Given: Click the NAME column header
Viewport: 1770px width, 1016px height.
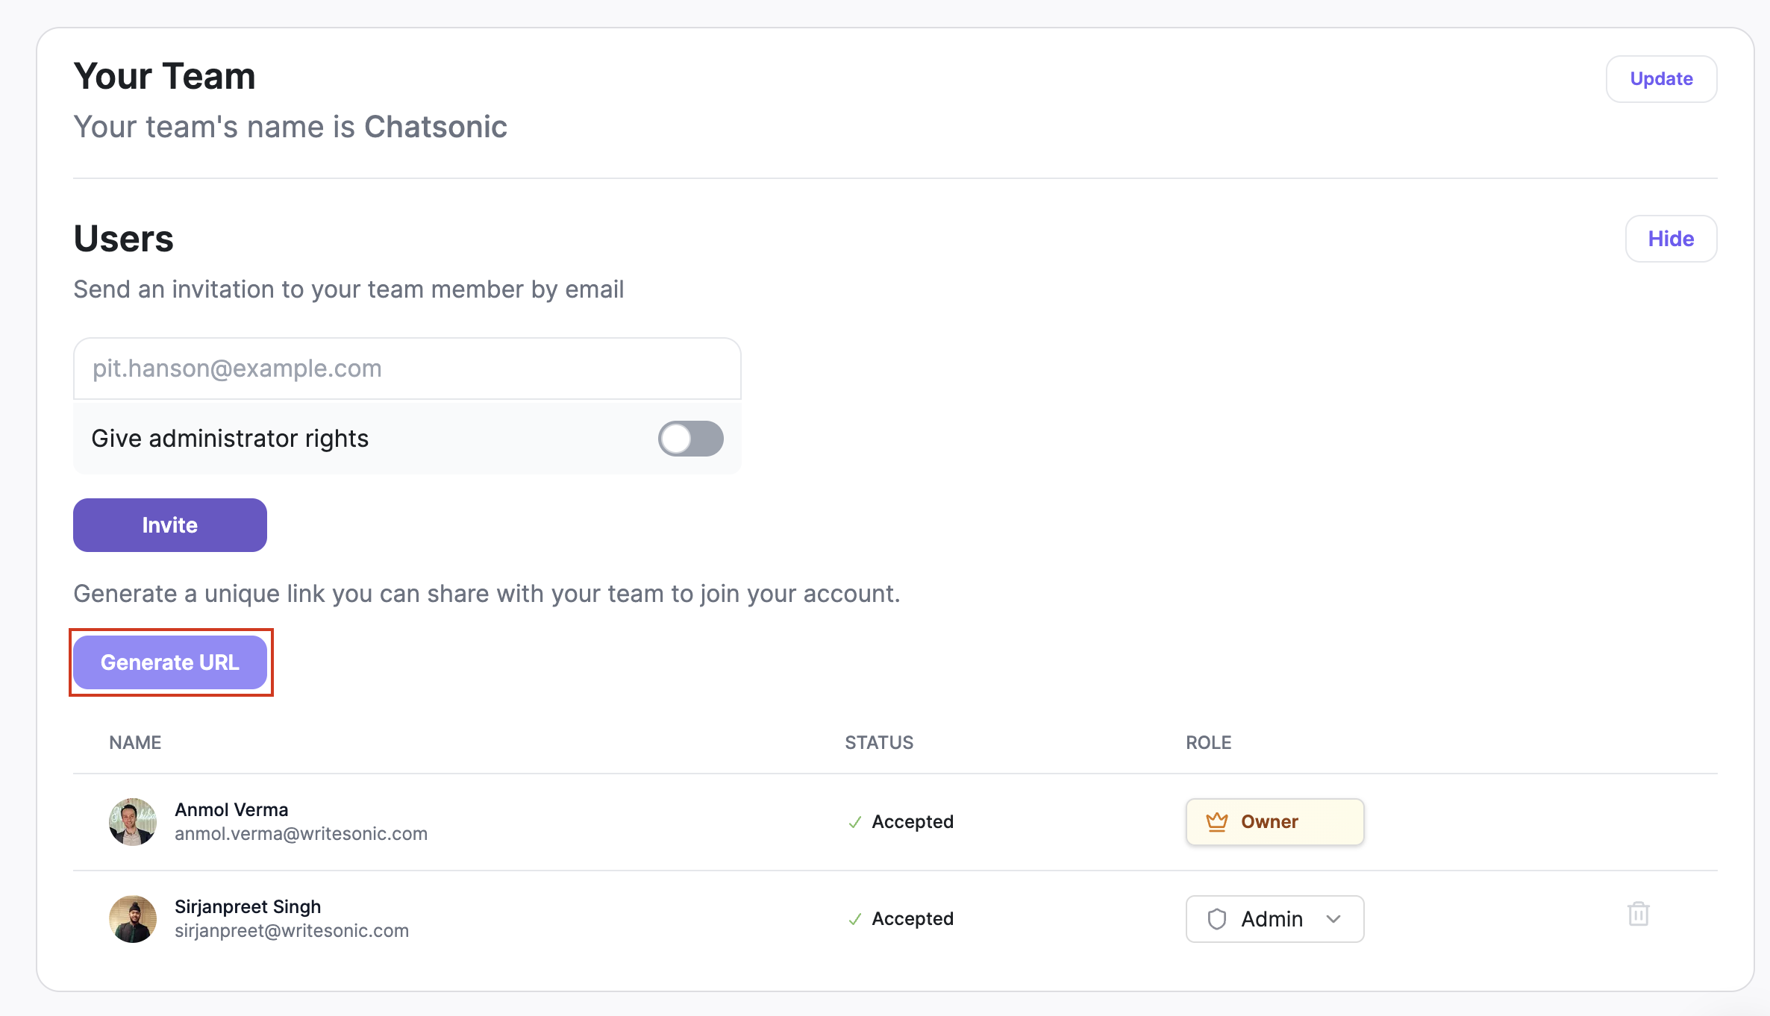Looking at the screenshot, I should 135,742.
